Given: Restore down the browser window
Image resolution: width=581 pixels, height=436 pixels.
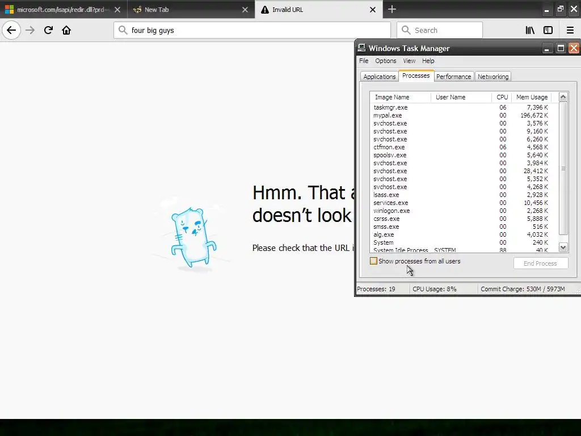Looking at the screenshot, I should click(x=561, y=9).
